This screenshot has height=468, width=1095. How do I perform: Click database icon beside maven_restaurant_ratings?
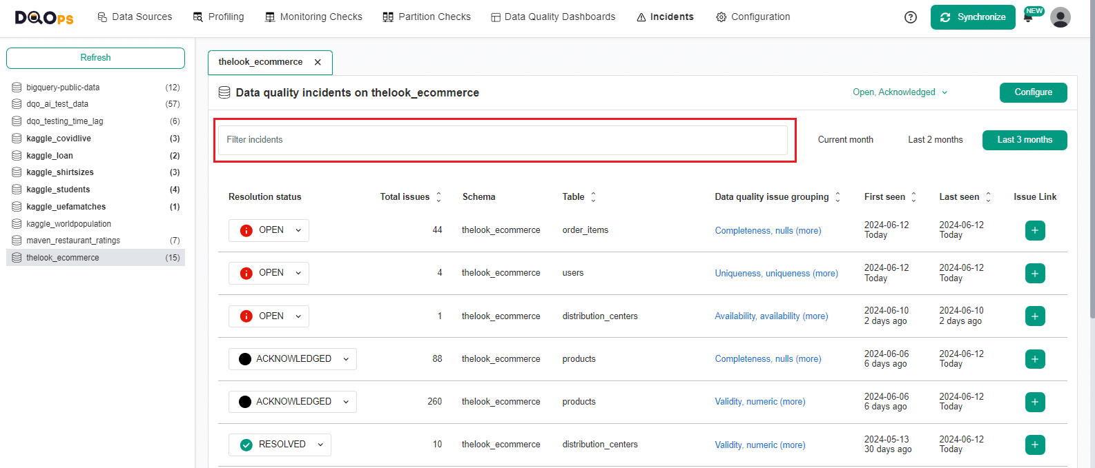tap(17, 241)
